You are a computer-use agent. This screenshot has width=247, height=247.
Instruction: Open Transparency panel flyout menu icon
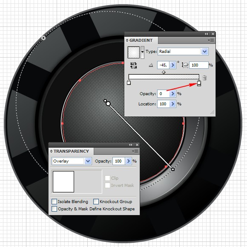point(135,151)
